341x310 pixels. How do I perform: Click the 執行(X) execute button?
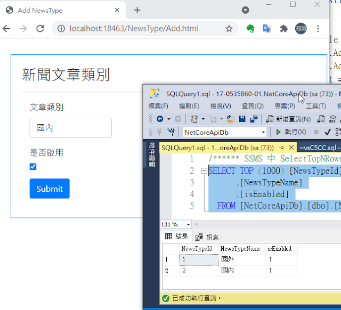pyautogui.click(x=291, y=132)
